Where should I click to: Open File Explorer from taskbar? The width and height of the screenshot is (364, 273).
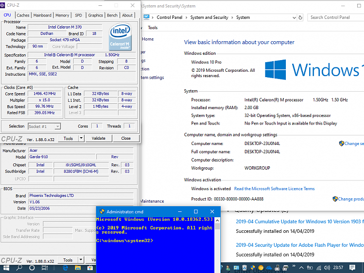[x=78, y=268]
